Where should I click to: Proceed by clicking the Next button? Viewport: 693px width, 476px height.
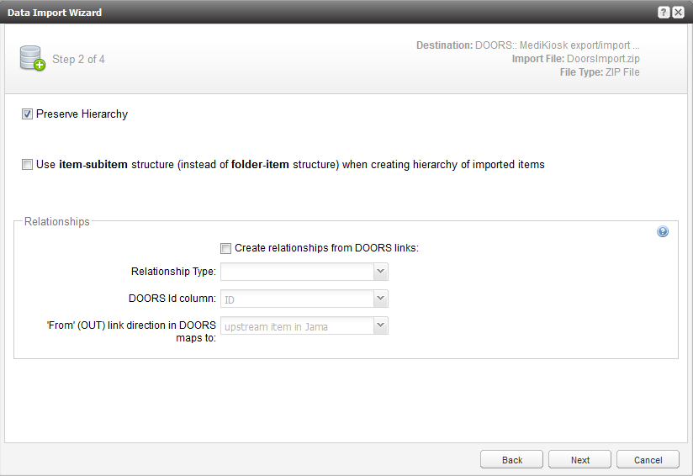[x=580, y=460]
